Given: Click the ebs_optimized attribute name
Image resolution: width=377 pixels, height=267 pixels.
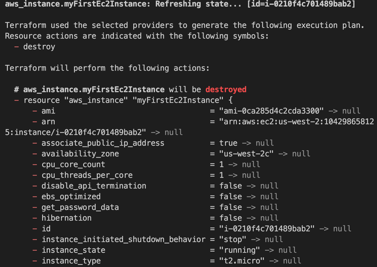Looking at the screenshot, I should (71, 196).
